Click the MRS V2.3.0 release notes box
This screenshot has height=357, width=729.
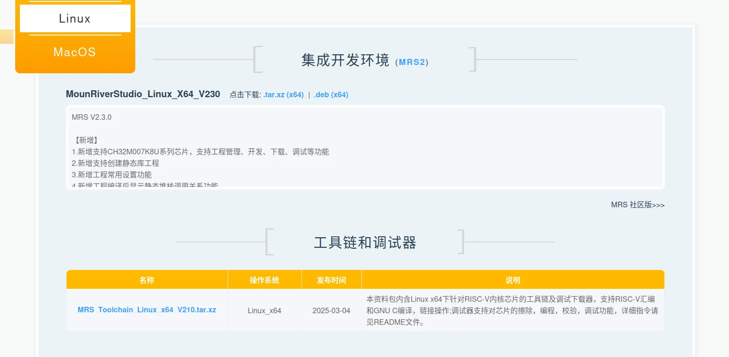pos(365,147)
